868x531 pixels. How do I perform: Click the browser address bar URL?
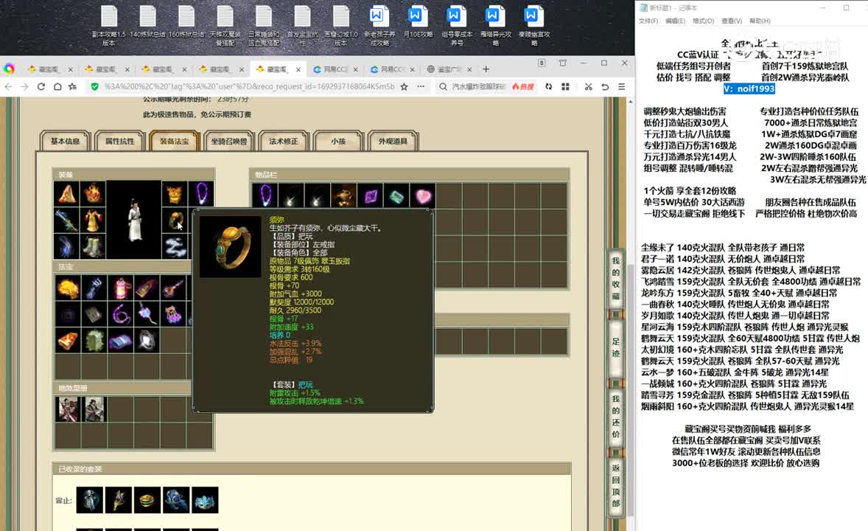[x=249, y=86]
